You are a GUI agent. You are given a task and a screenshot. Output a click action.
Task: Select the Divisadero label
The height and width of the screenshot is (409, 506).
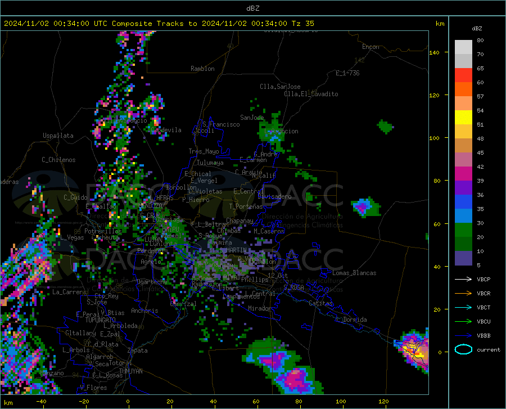[x=274, y=196]
